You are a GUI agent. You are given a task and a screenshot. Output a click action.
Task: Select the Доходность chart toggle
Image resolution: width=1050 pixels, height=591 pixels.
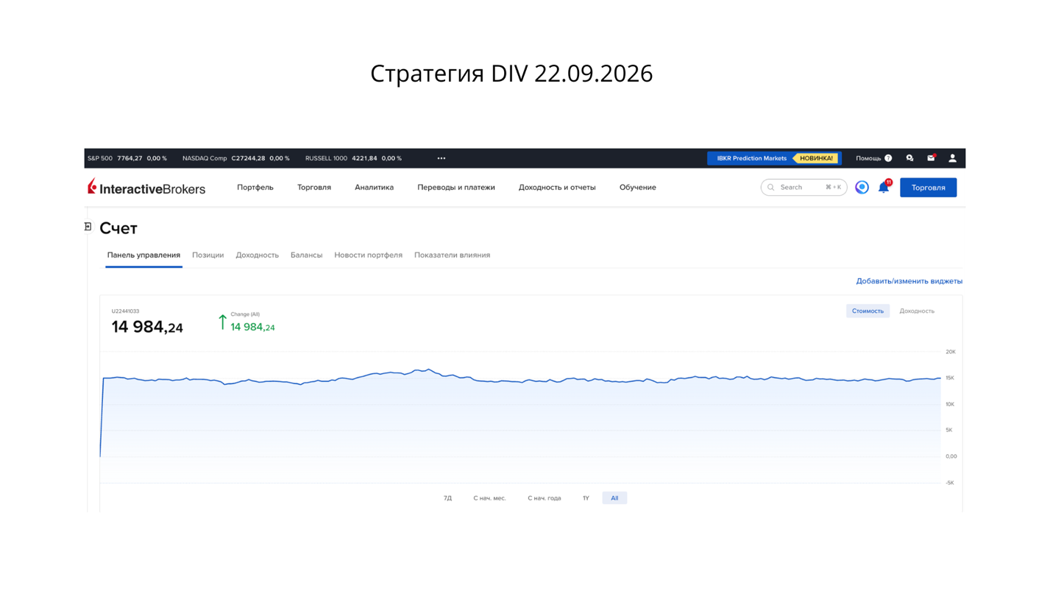pyautogui.click(x=917, y=311)
